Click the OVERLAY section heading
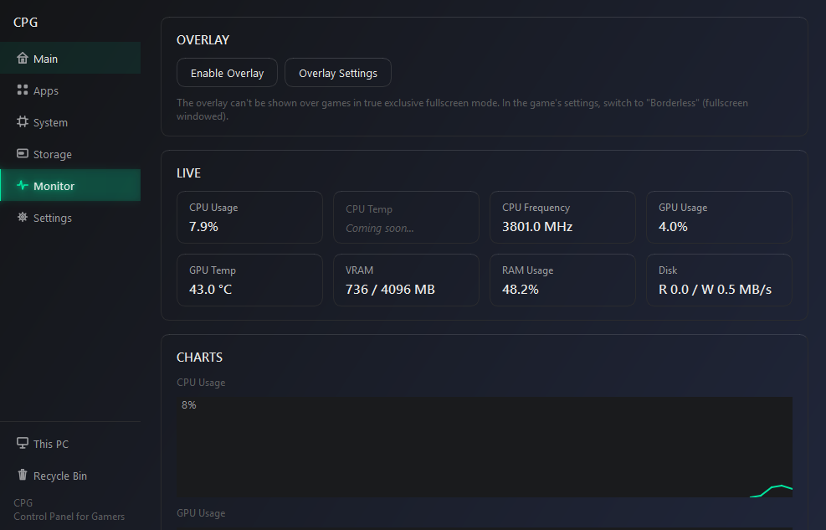Image resolution: width=826 pixels, height=530 pixels. pyautogui.click(x=203, y=40)
